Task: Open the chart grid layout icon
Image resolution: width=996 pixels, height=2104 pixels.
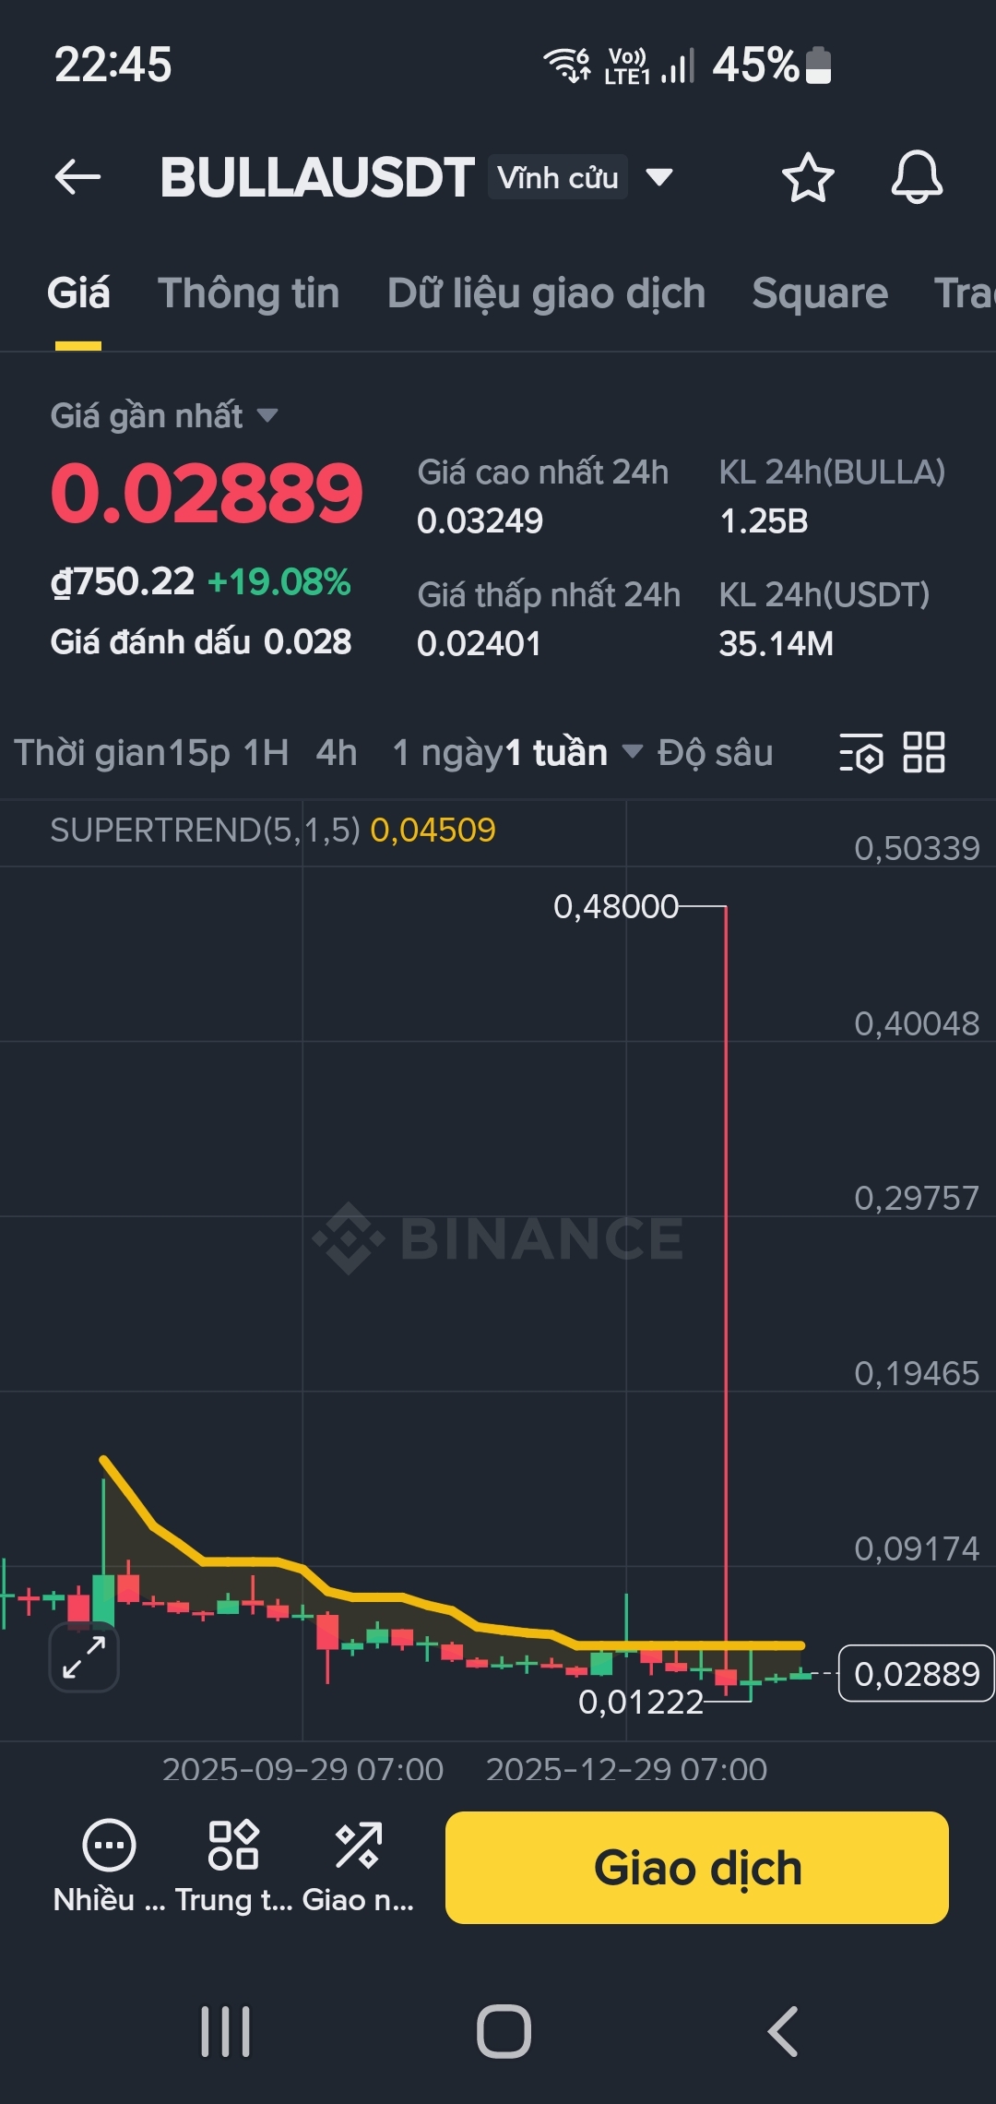Action: (924, 752)
